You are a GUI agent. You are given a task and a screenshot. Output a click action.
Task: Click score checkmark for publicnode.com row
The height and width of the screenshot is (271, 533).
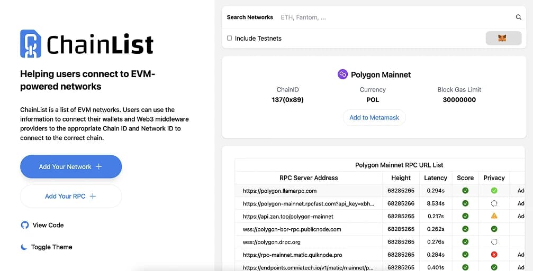pyautogui.click(x=465, y=229)
